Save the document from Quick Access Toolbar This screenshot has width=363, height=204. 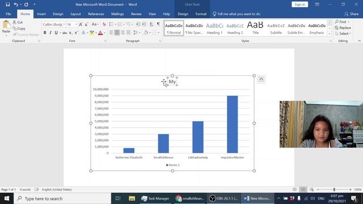pos(7,5)
